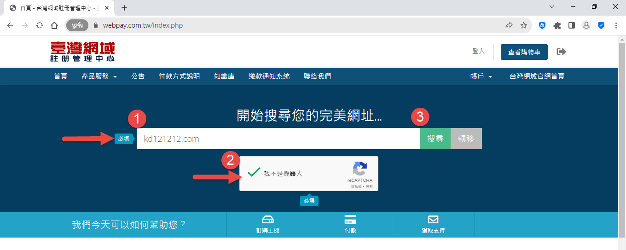
Task: Click the green 搜尋 button
Action: 435,139
